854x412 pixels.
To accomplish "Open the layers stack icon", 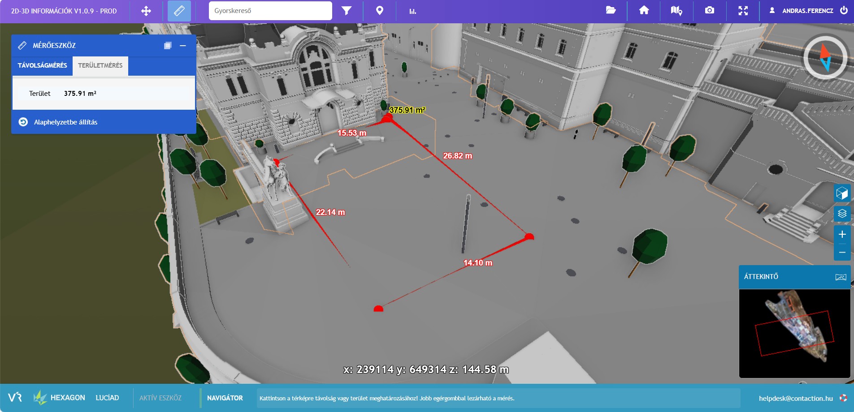I will tap(842, 214).
